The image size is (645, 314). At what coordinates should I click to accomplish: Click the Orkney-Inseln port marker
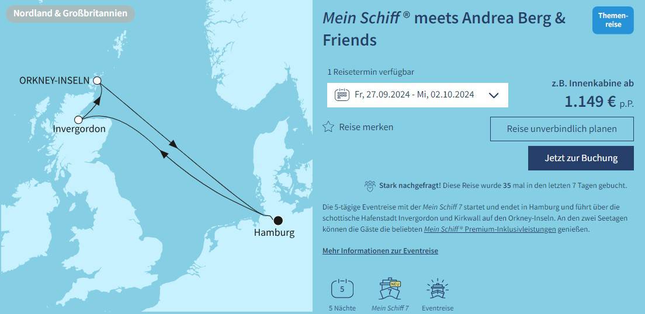click(97, 81)
